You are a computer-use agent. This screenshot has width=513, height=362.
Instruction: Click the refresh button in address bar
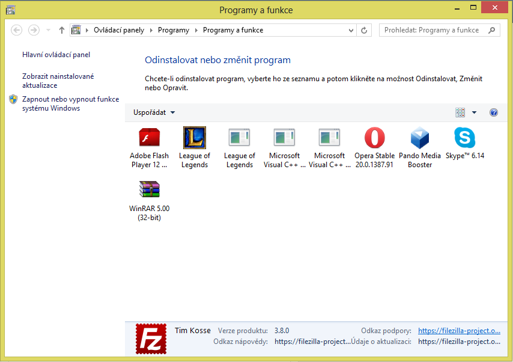pyautogui.click(x=364, y=30)
